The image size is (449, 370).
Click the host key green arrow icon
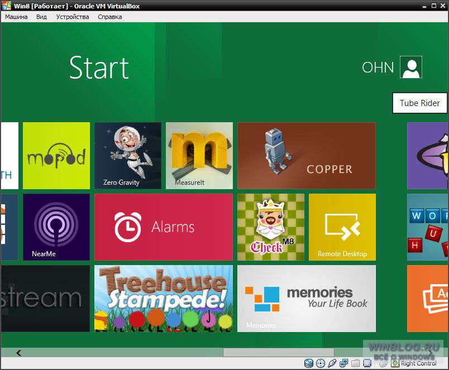[395, 363]
